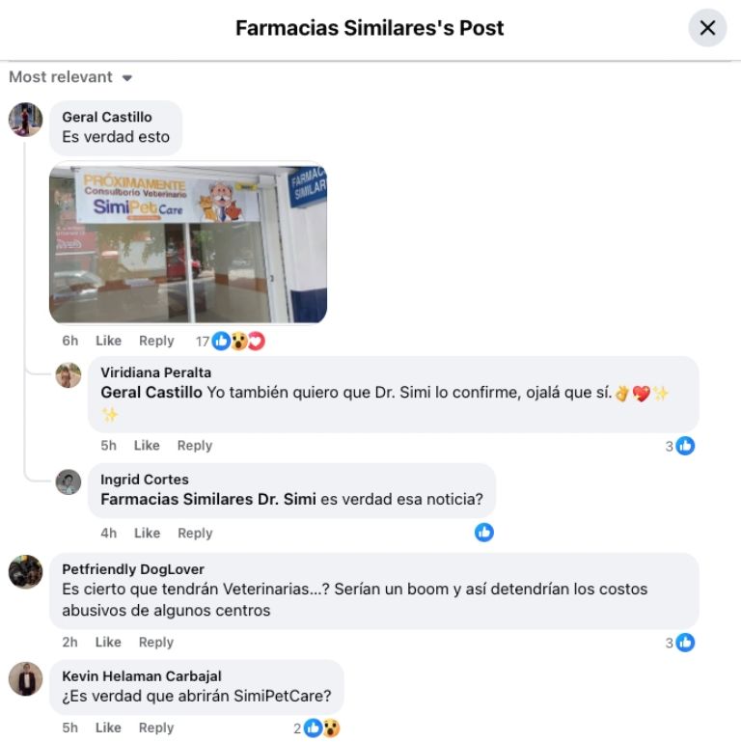Open the Farmacias Similares Dr. Simi tagged link
This screenshot has height=742, width=741.
pyautogui.click(x=208, y=499)
